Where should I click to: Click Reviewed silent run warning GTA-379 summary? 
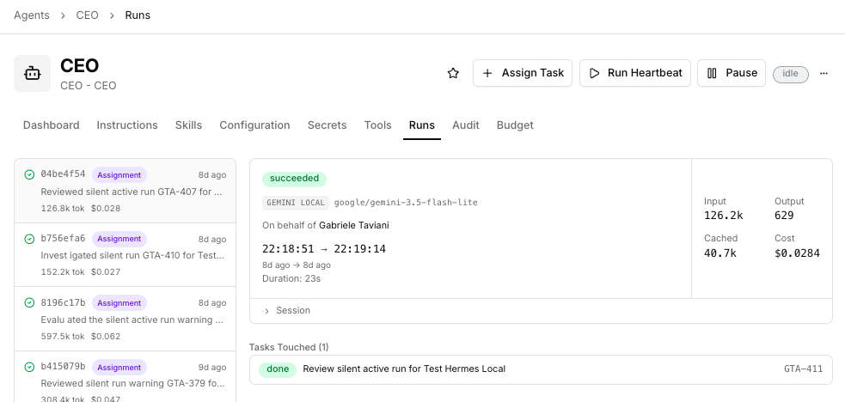point(132,384)
